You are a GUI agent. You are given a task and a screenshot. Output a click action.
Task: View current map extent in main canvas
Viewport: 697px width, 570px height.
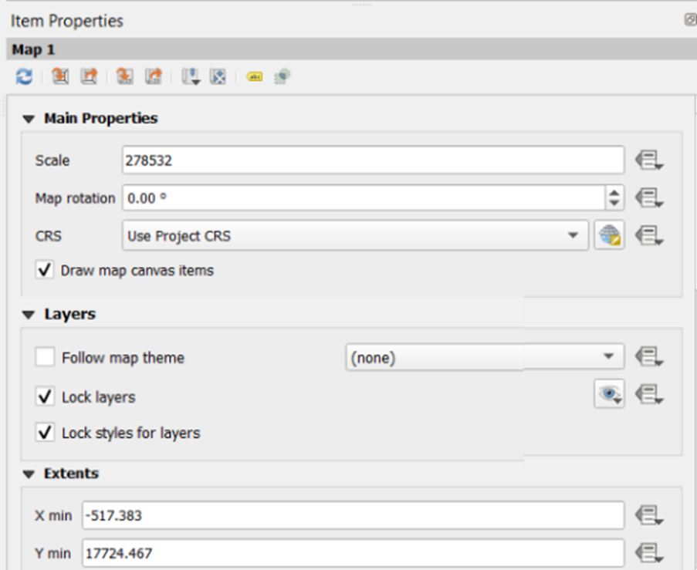coord(90,76)
